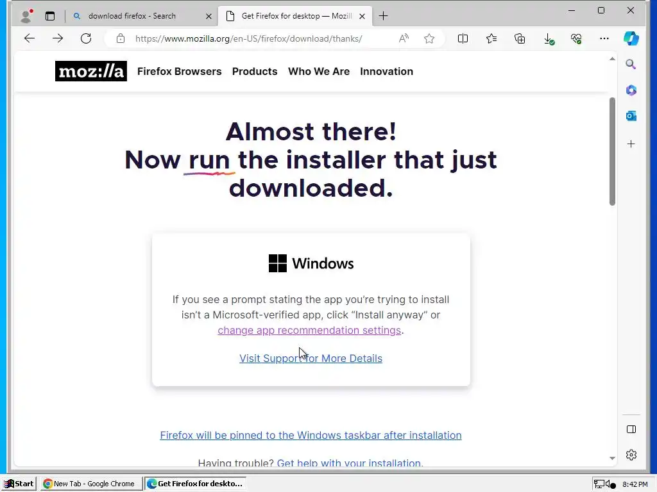Click the Mozilla logo
The height and width of the screenshot is (492, 657).
click(91, 71)
